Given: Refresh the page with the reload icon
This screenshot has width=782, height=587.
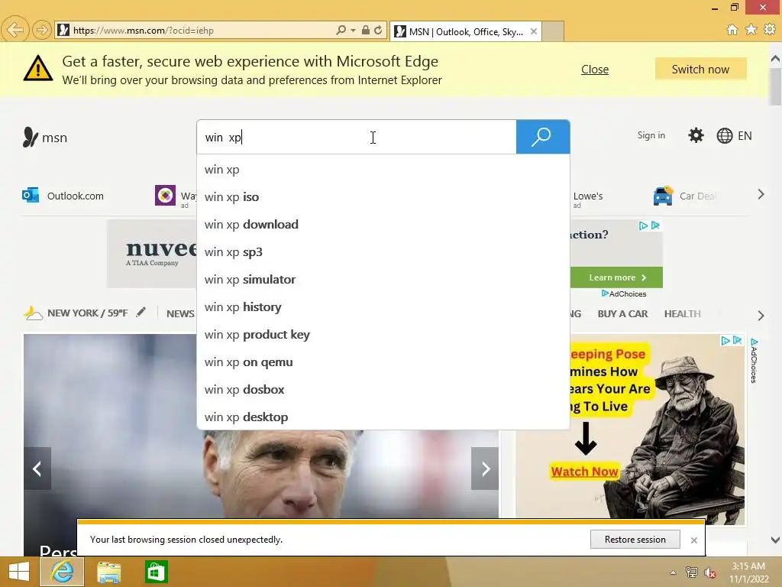Looking at the screenshot, I should pyautogui.click(x=378, y=30).
